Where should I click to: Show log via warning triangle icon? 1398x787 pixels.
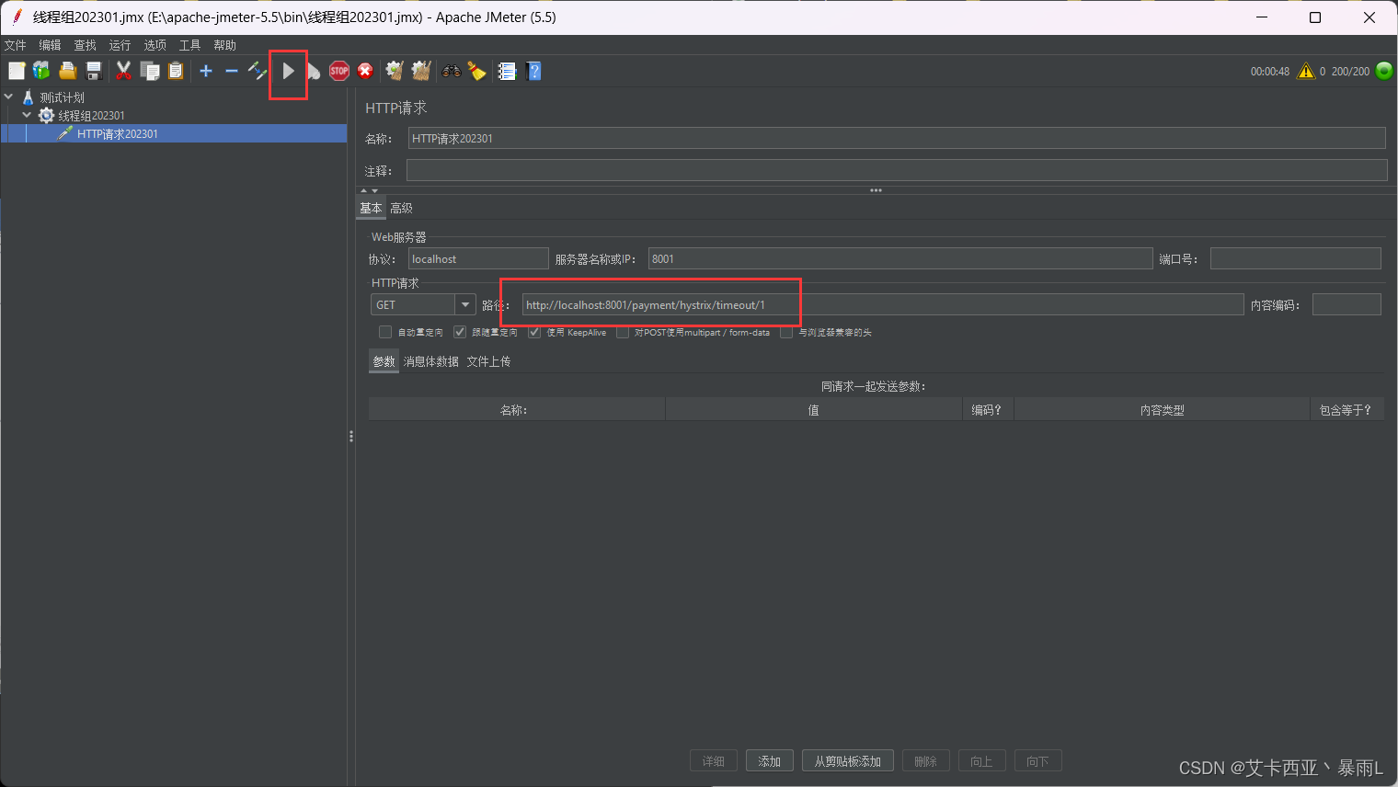pos(1306,71)
